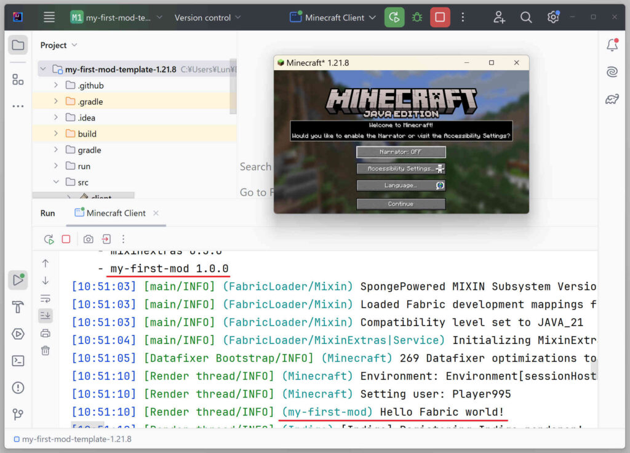Screen dimensions: 630x453
Task: Open the Gradle elephant tool window
Action: pyautogui.click(x=612, y=98)
